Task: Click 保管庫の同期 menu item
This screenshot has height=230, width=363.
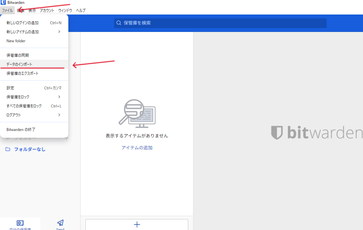Action: click(34, 55)
